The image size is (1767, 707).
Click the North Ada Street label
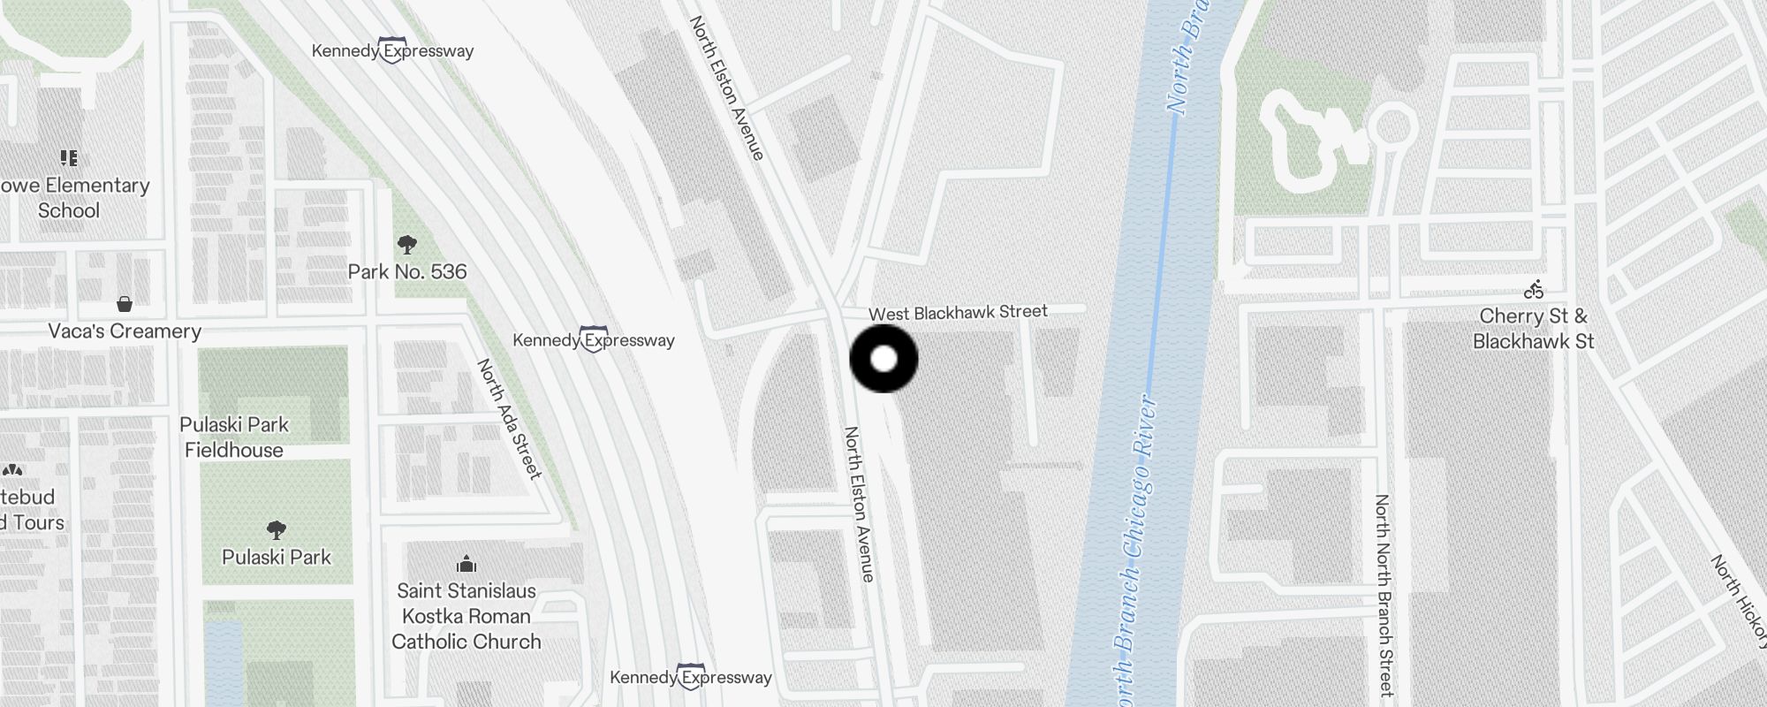509,419
